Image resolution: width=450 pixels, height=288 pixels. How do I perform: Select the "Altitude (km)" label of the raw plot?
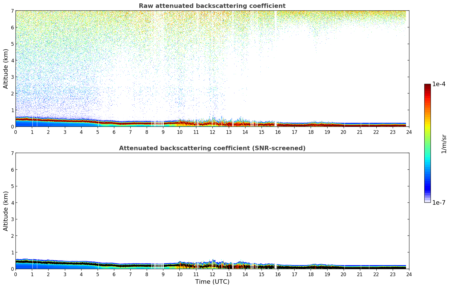pyautogui.click(x=6, y=69)
